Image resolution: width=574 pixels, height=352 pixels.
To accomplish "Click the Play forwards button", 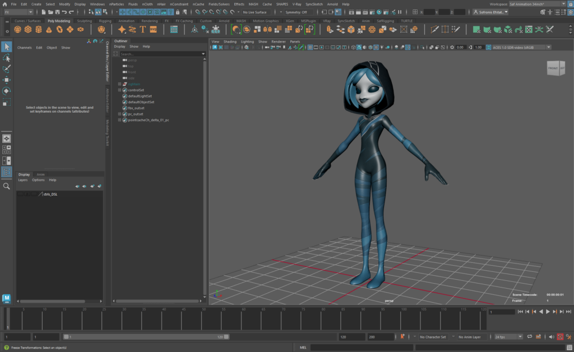I will [548, 312].
